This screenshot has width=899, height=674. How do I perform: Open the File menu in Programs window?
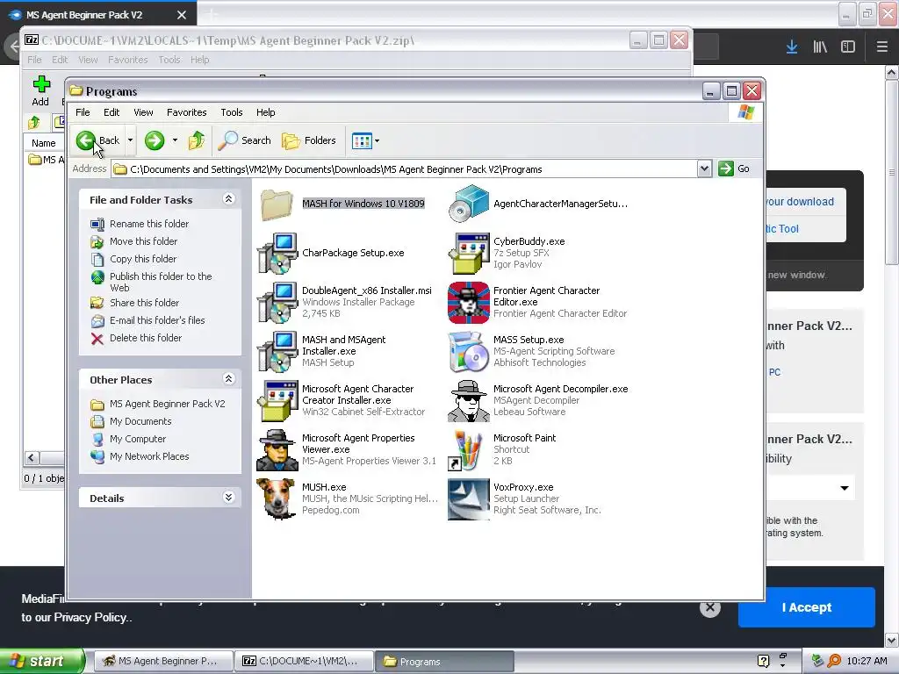tap(83, 113)
